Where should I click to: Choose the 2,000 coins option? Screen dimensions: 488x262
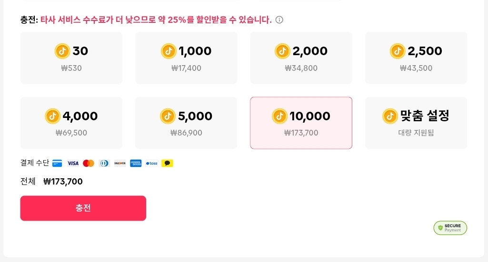[301, 58]
